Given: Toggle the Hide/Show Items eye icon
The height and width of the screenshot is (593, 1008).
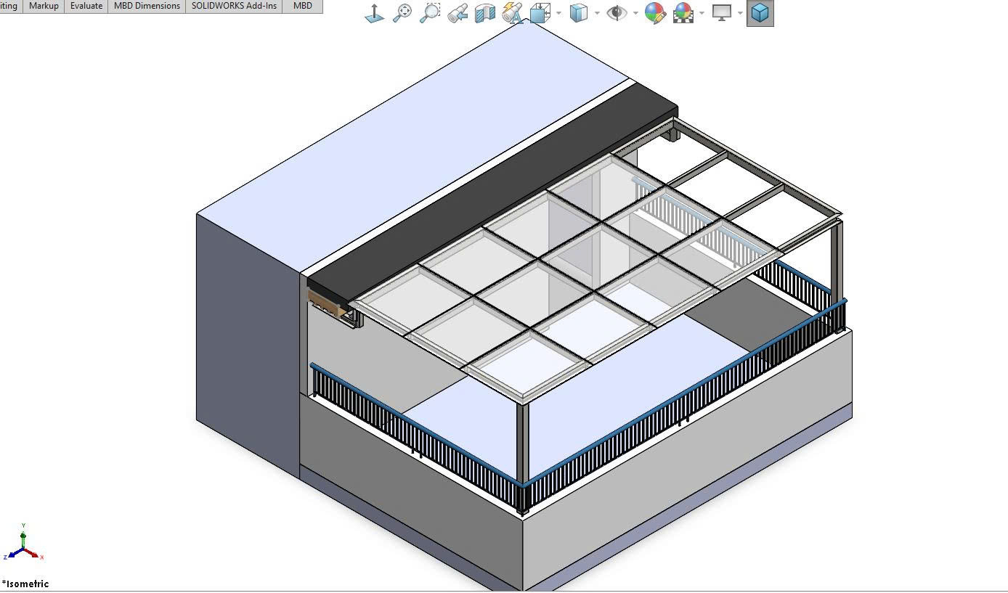Looking at the screenshot, I should [x=617, y=13].
